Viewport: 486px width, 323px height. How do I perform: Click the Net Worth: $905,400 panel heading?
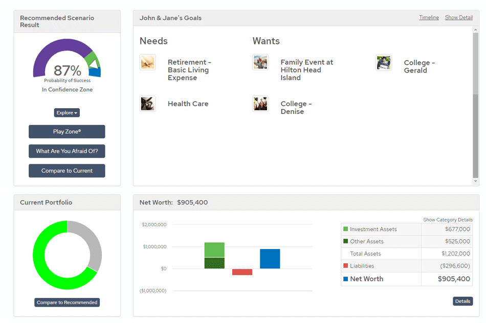point(173,203)
